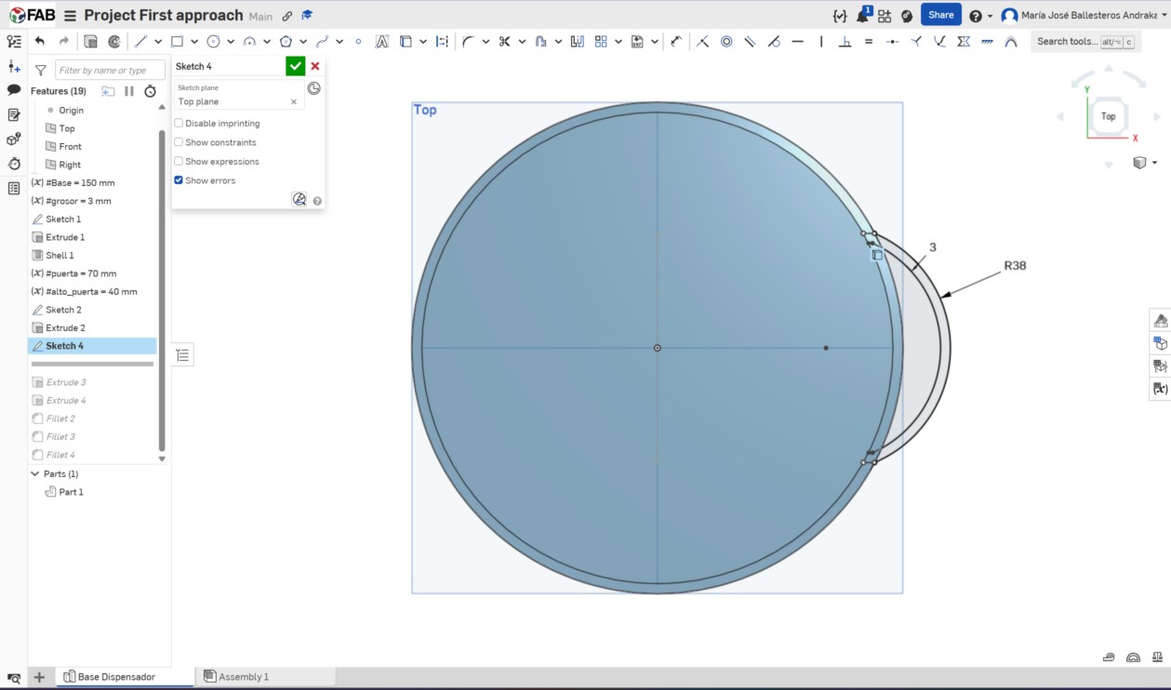Type in the feature filter field

point(109,70)
